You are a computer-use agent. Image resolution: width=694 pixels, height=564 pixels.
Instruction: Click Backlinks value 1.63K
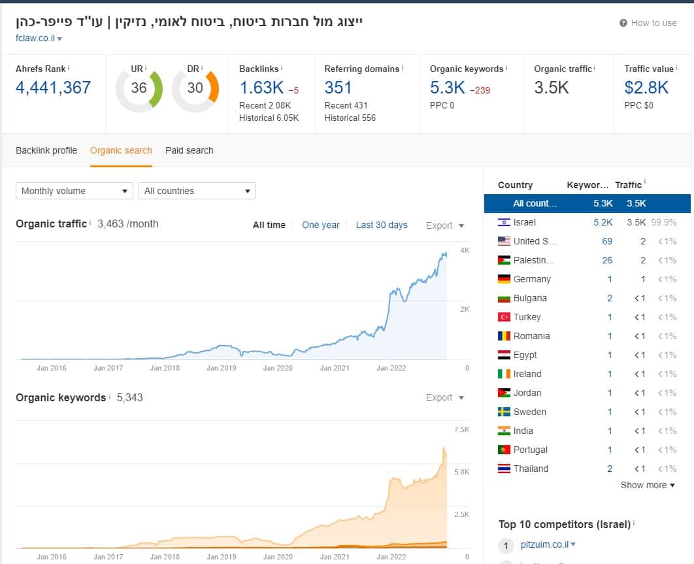[261, 88]
